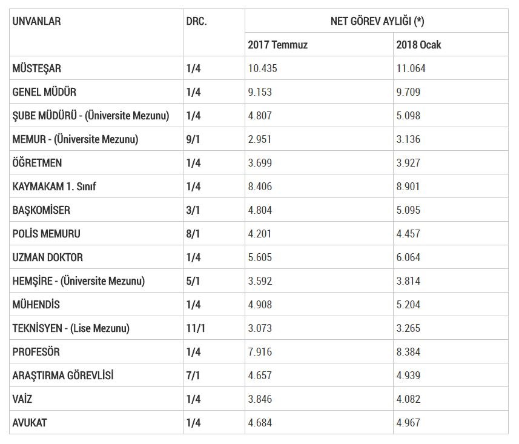Select the MÜSTEŞAR row title
The image size is (519, 444).
click(x=37, y=68)
